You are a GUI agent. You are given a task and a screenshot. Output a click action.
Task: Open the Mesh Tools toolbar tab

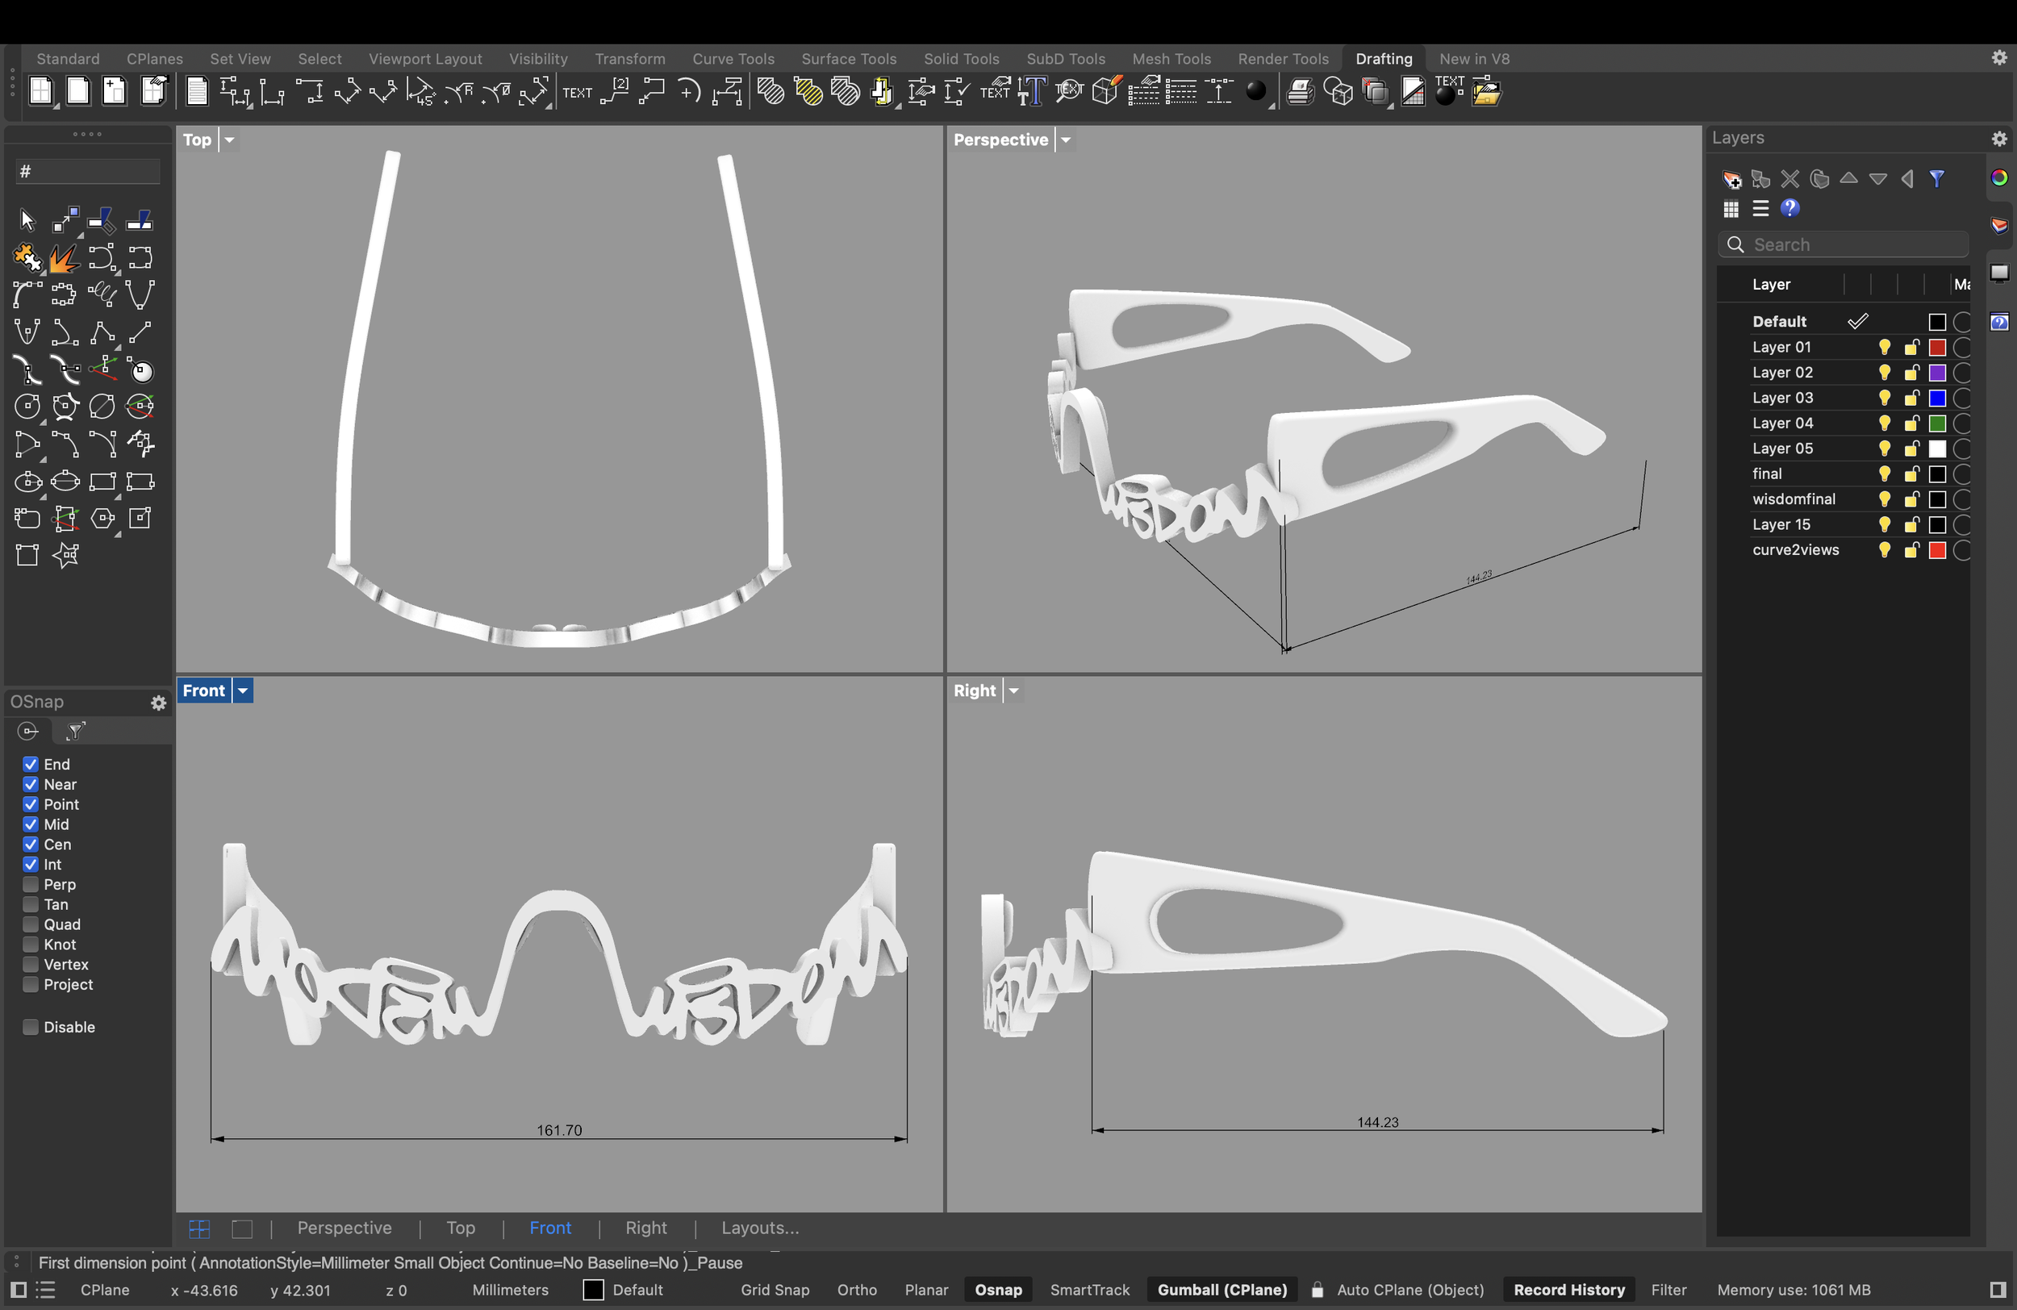pos(1171,58)
